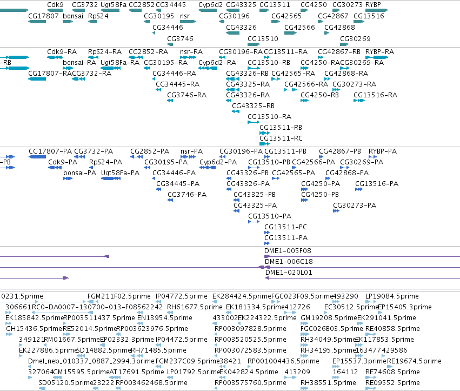Click the CG42868 gene label

tap(339, 27)
